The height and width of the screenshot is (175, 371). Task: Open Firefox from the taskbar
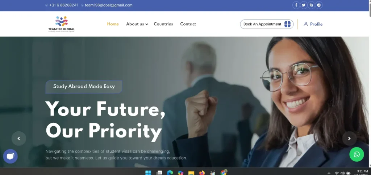click(x=201, y=173)
